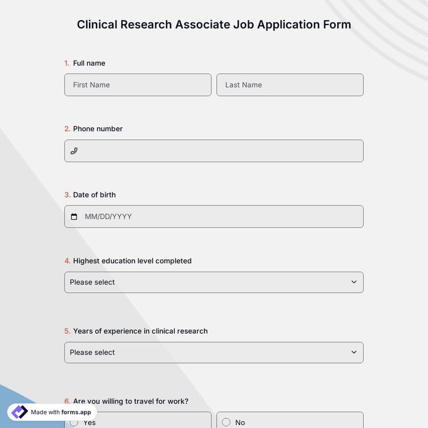The width and height of the screenshot is (428, 428).
Task: Click the Highest education level completed label
Action: [132, 261]
